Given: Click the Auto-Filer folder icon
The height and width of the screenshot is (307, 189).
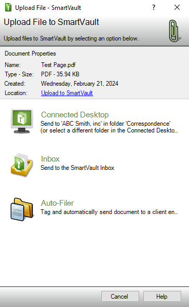Looking at the screenshot, I should pyautogui.click(x=22, y=209).
